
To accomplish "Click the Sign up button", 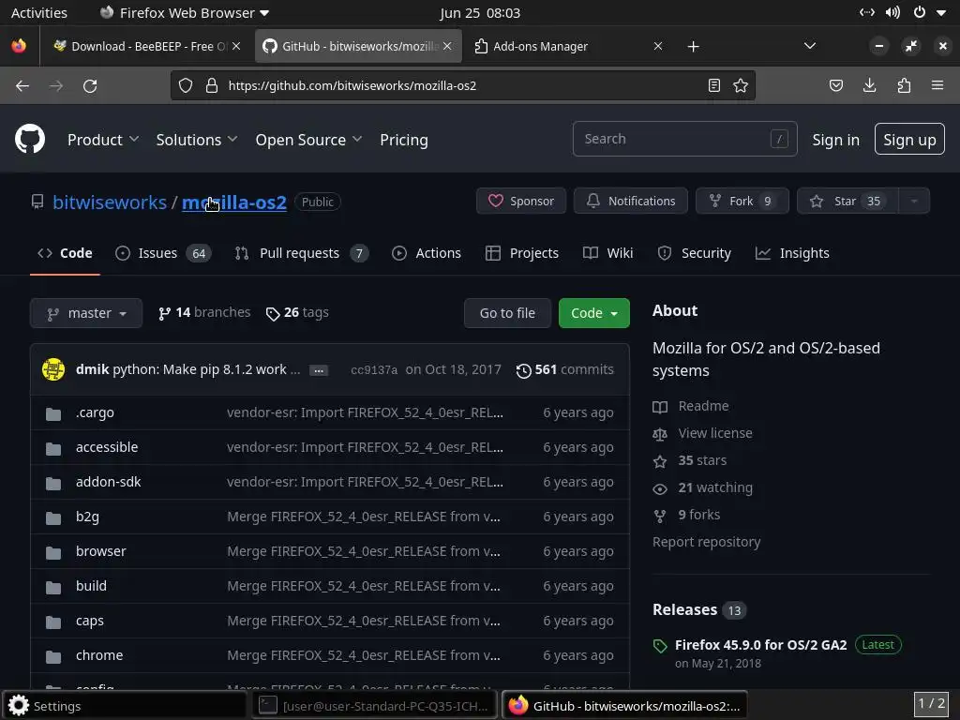I will point(909,139).
